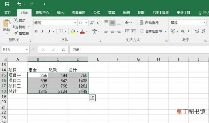Viewport: 209px width, 123px height.
Task: Expand the 复制 dropdown arrow
Action: click(x=29, y=27)
